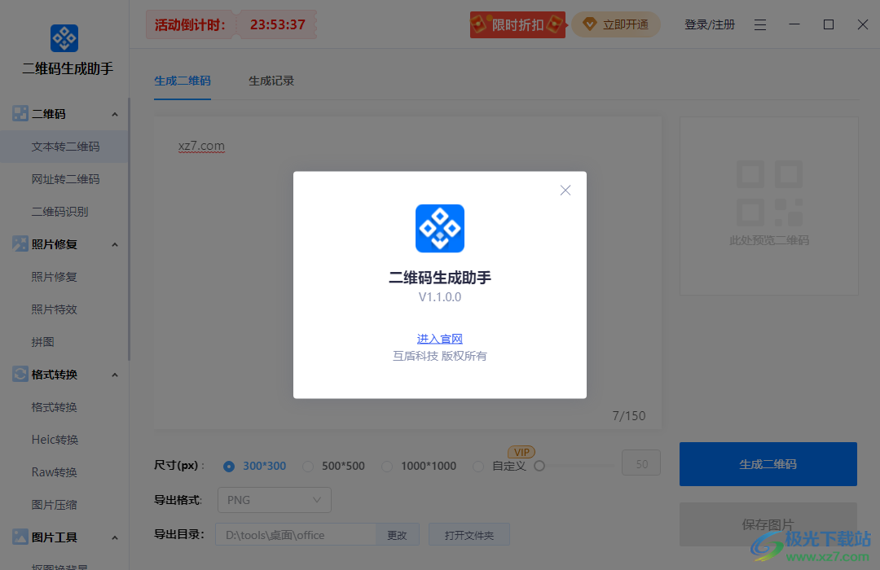Switch to the 生成记录 tab
The width and height of the screenshot is (880, 570).
tap(271, 81)
